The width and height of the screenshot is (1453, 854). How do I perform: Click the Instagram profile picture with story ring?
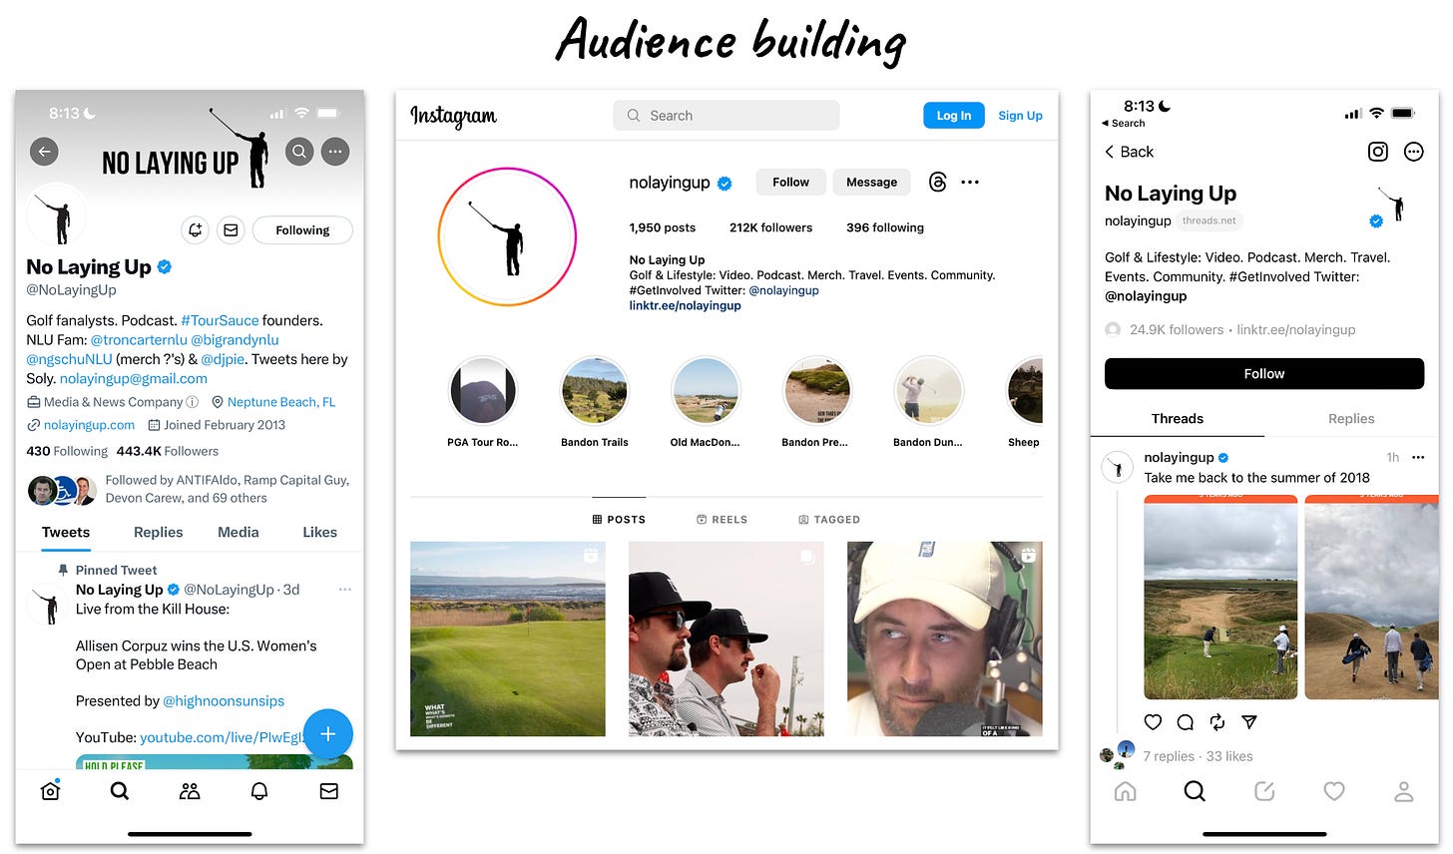[x=508, y=236]
